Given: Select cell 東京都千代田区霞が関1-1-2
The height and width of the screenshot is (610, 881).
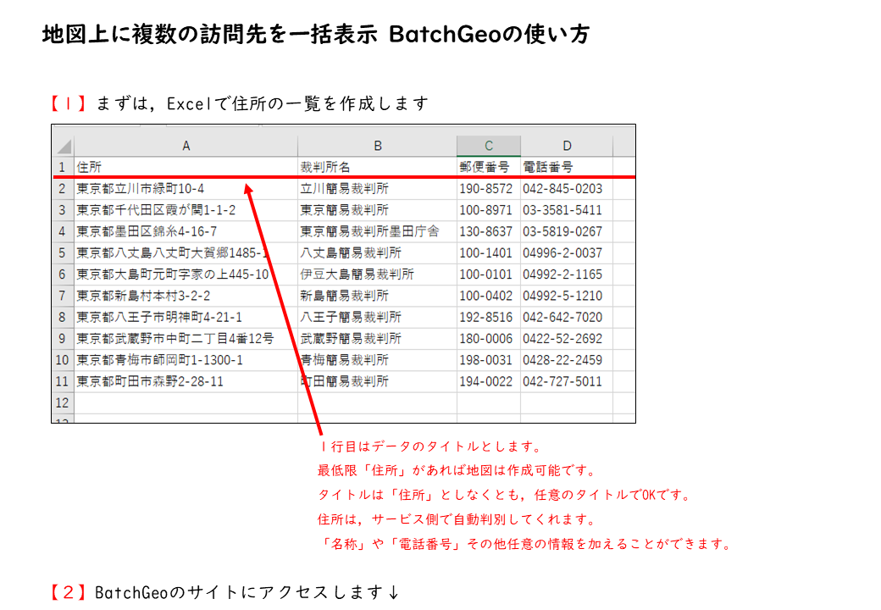Looking at the screenshot, I should (186, 210).
